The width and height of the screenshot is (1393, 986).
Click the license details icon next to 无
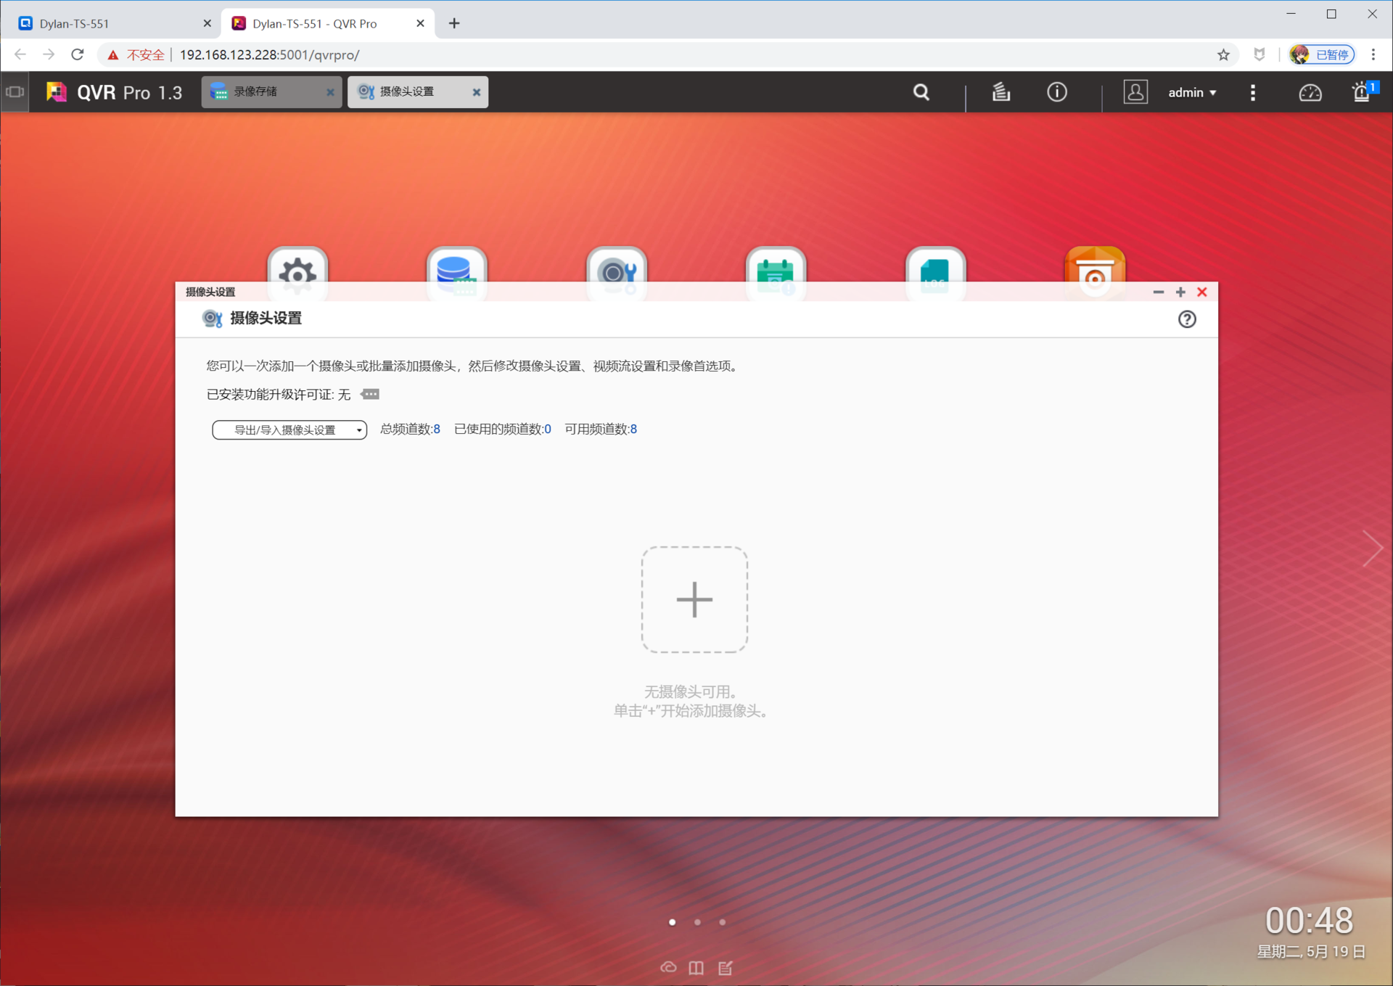370,394
